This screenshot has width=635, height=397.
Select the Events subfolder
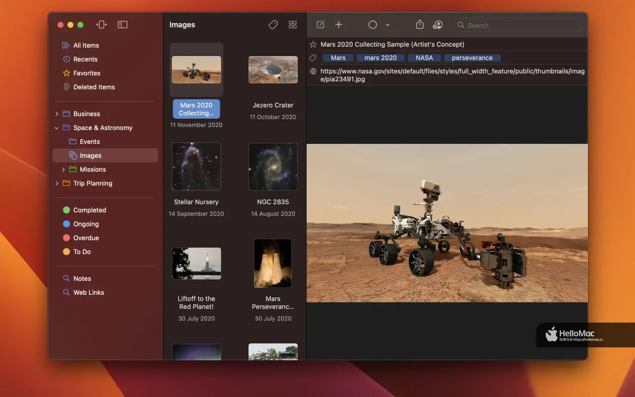[90, 141]
